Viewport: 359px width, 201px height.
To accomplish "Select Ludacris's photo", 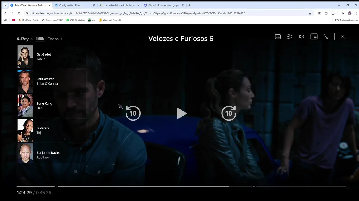I will pyautogui.click(x=25, y=130).
